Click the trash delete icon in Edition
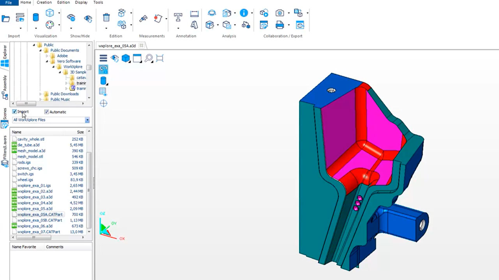This screenshot has height=280, width=499. 106,17
